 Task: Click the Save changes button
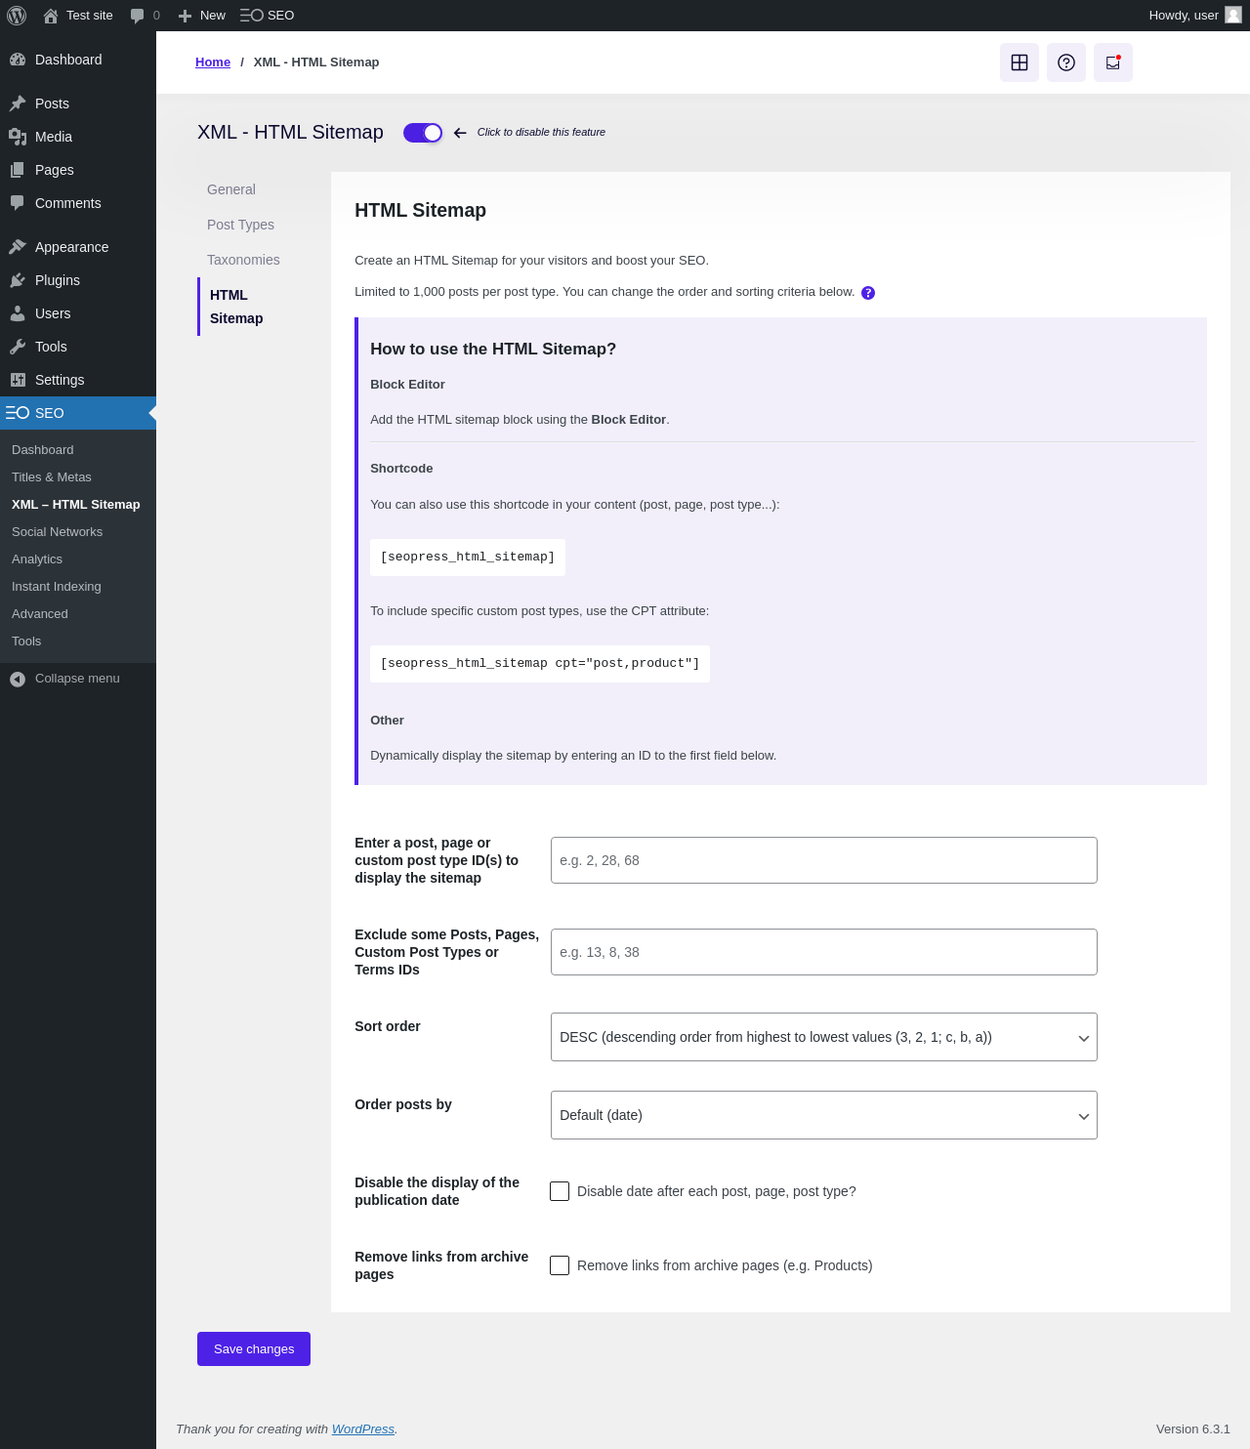[254, 1349]
